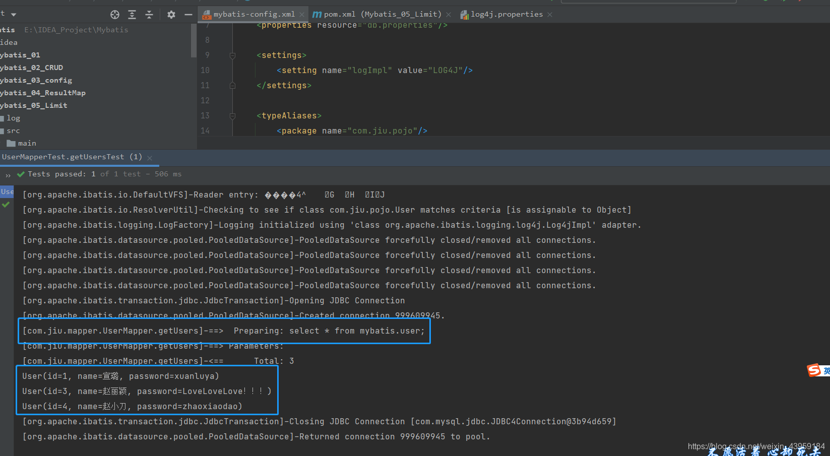
Task: Click the locate-opened-file target icon
Action: tap(115, 15)
